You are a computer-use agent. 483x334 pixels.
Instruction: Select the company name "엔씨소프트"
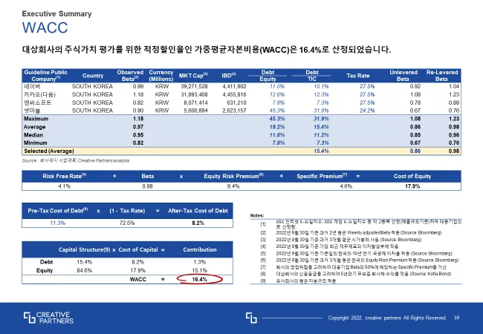coord(38,102)
